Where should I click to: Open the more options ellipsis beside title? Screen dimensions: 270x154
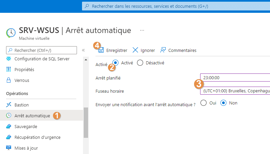(142, 30)
